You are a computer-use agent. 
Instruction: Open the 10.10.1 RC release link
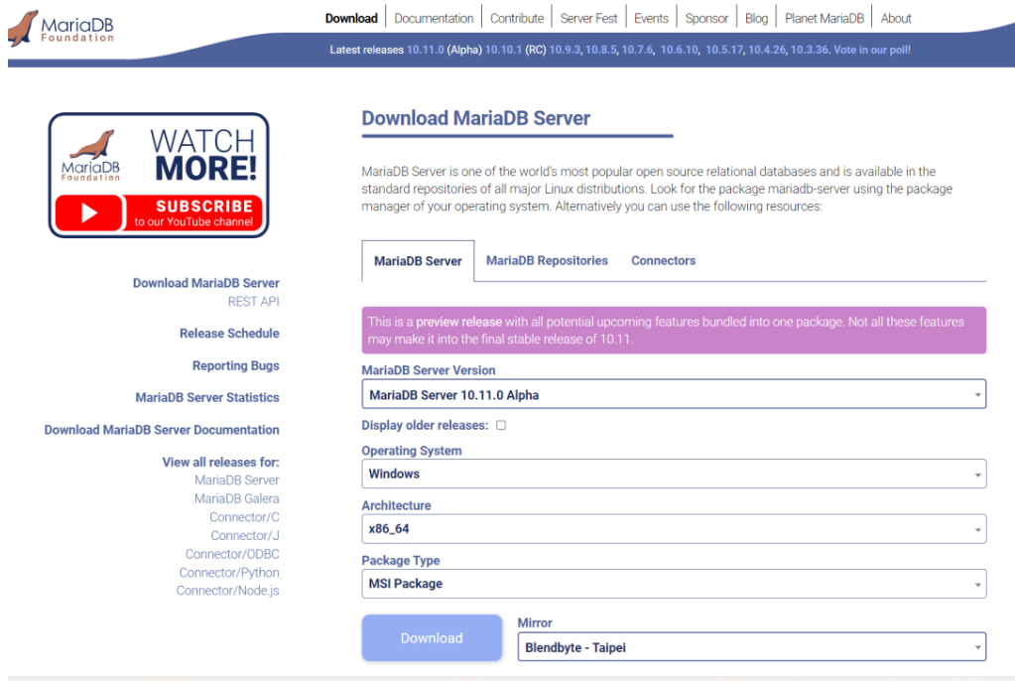(x=503, y=50)
